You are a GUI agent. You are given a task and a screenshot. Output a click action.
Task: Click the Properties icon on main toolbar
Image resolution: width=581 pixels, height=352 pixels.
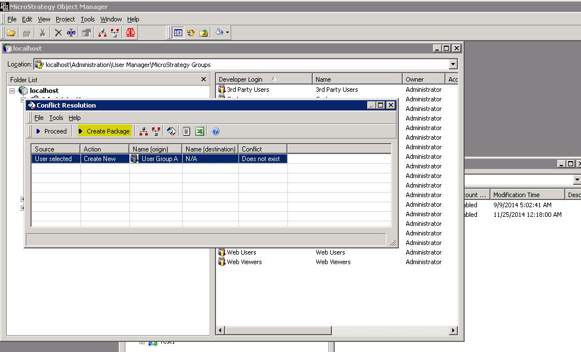87,32
